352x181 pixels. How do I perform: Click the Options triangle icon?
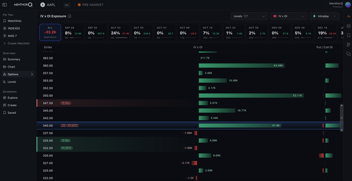[4, 74]
